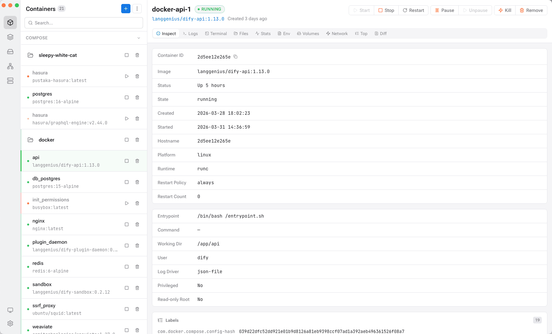The image size is (552, 334).
Task: Click the Remove button
Action: (x=531, y=10)
